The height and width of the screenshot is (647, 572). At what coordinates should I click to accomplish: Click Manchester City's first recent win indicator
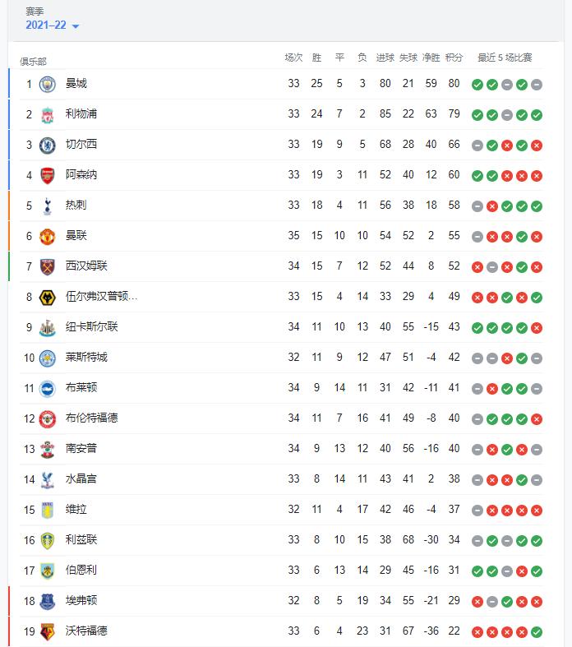coord(477,85)
